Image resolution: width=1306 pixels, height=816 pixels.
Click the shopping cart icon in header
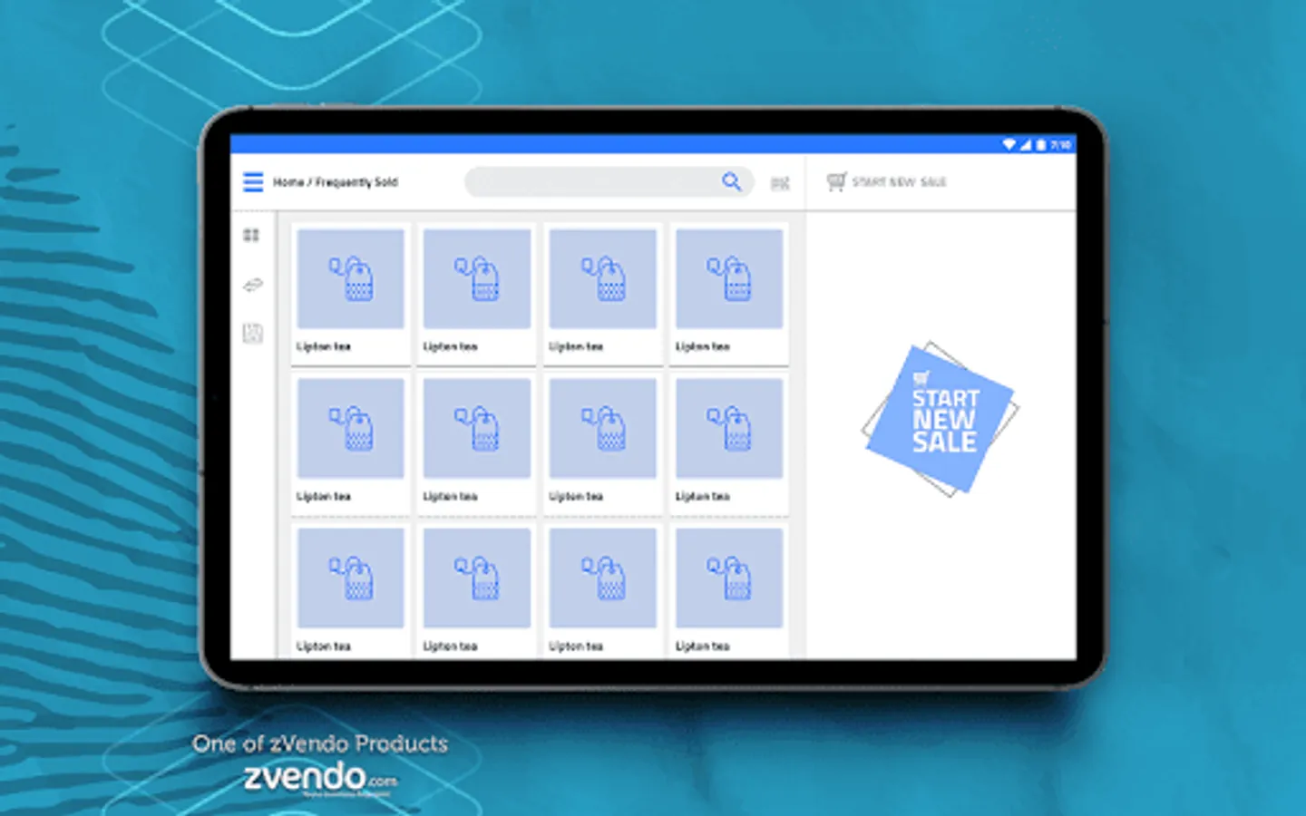coord(836,181)
